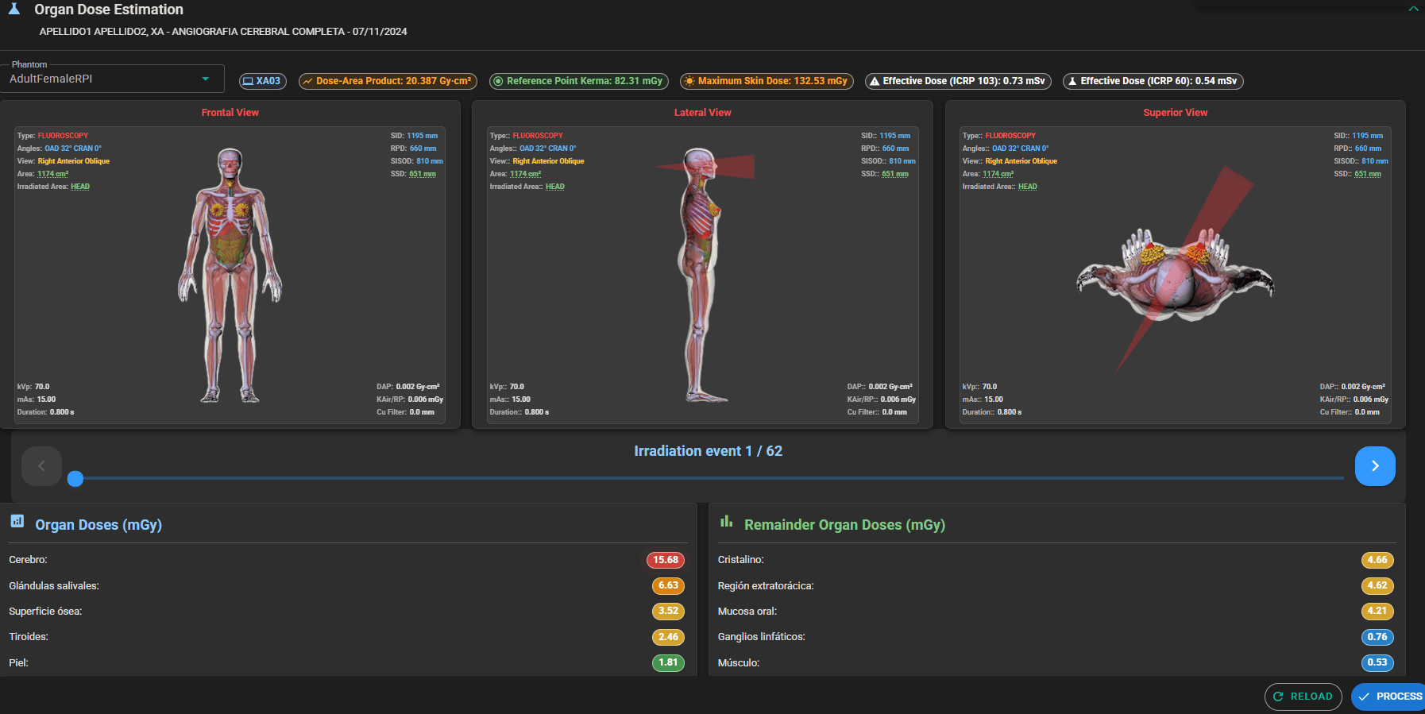The height and width of the screenshot is (714, 1425).
Task: Click the Superficie ósea value 3.52
Action: pos(668,611)
